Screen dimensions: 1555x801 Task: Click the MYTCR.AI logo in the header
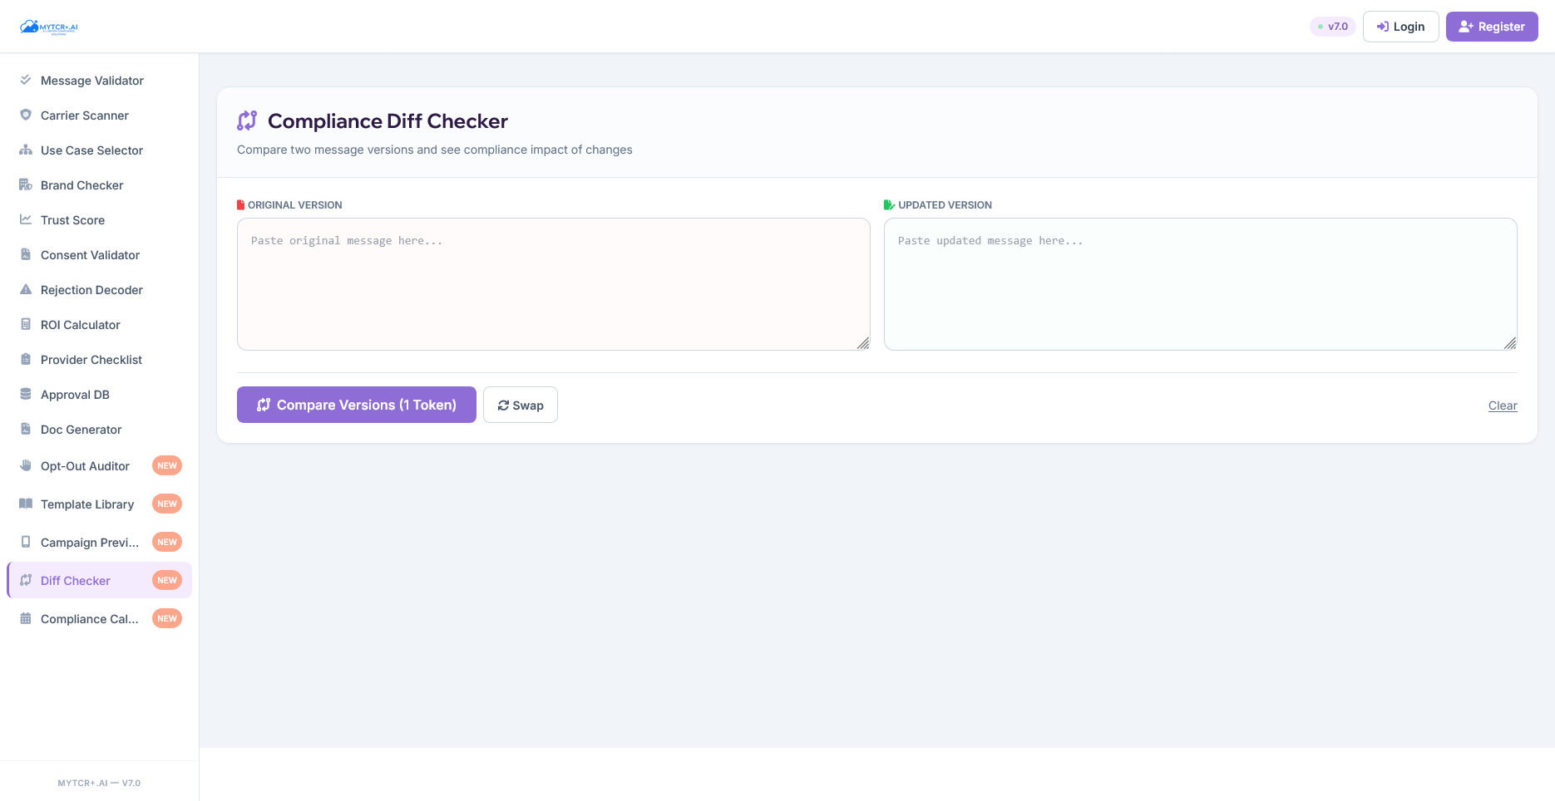(x=50, y=26)
